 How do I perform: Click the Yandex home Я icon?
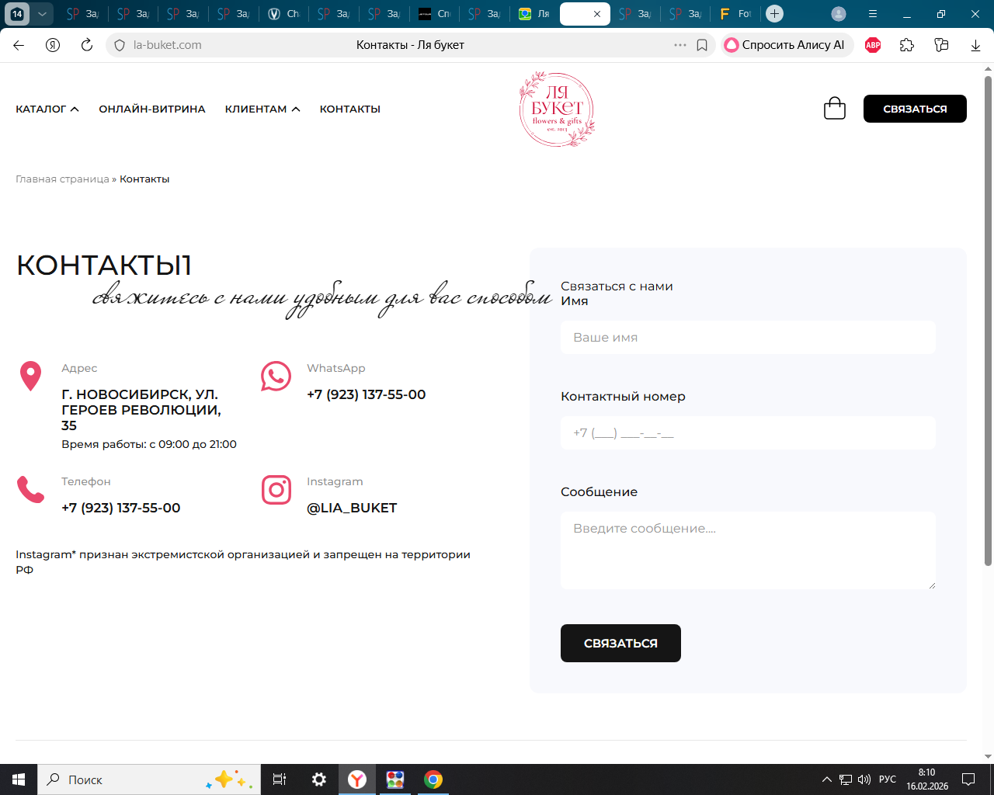(53, 45)
